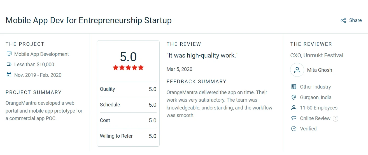This screenshot has height=155, width=368.
Task: Click the Online Review speech bubble icon
Action: [x=294, y=118]
